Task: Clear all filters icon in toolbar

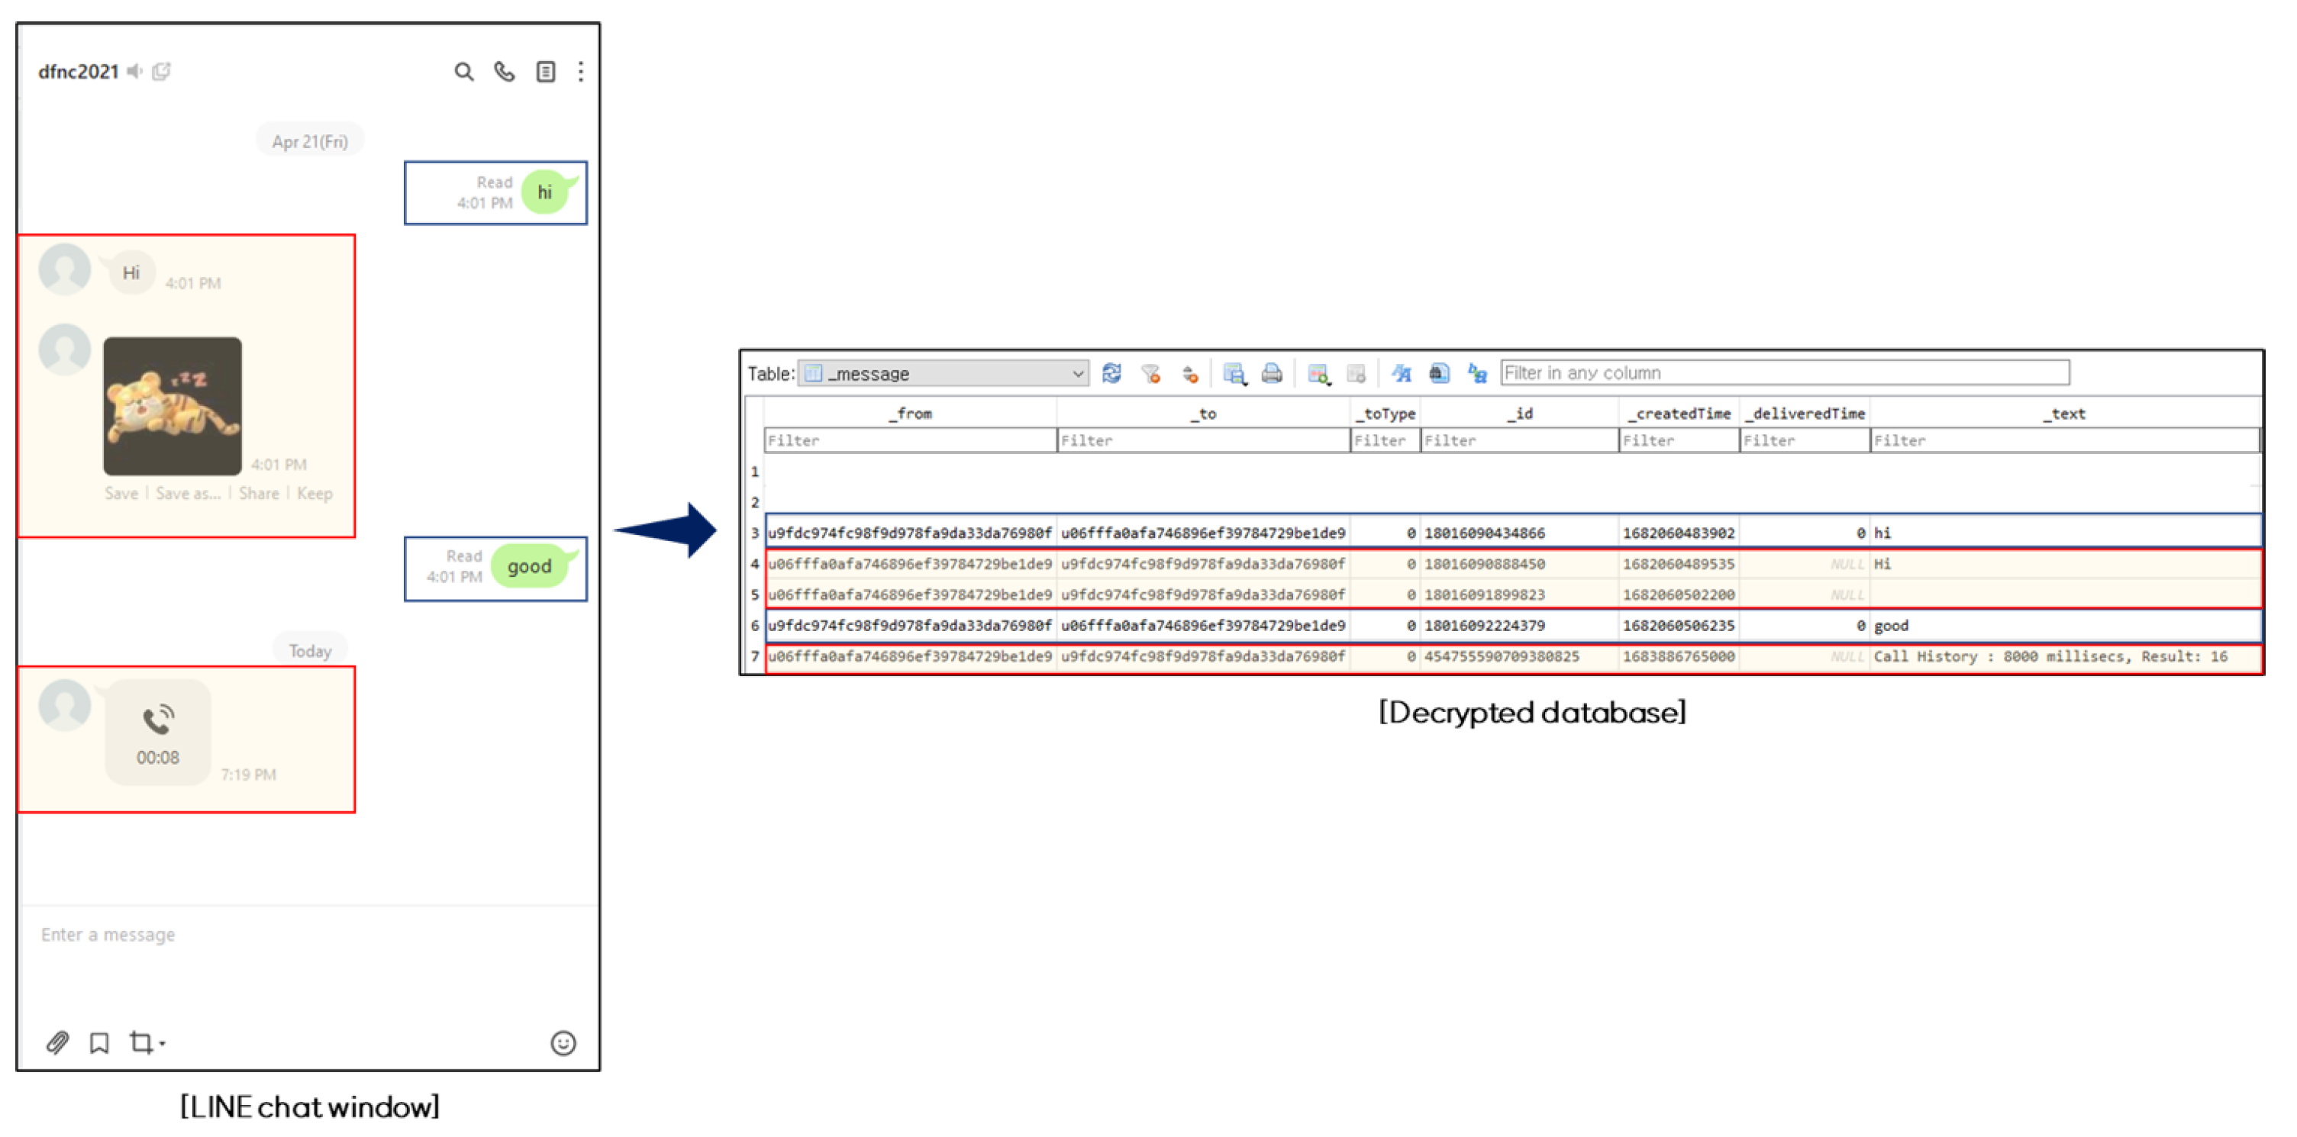Action: [1150, 373]
